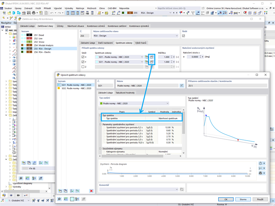Uncheck direction Y checkbox
The image size is (275, 206).
(83, 62)
